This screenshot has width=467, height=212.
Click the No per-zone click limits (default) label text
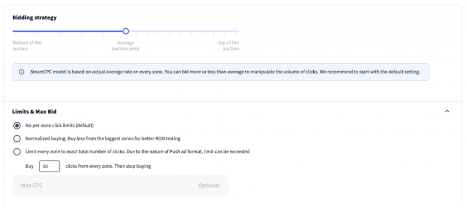pos(59,125)
